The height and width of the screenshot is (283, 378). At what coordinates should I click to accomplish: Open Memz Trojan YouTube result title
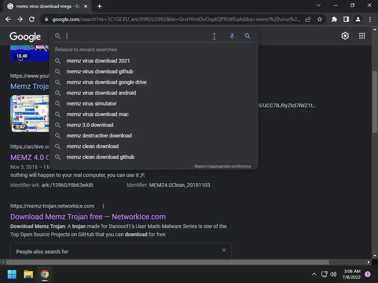point(30,86)
